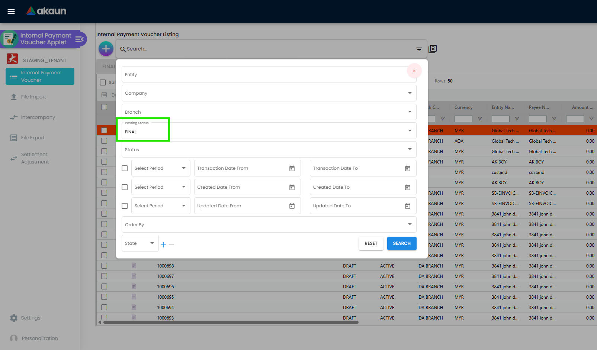Click the akaun logo

point(46,11)
